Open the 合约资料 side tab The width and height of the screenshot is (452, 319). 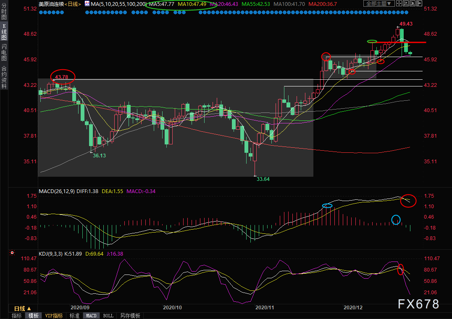(x=4, y=77)
